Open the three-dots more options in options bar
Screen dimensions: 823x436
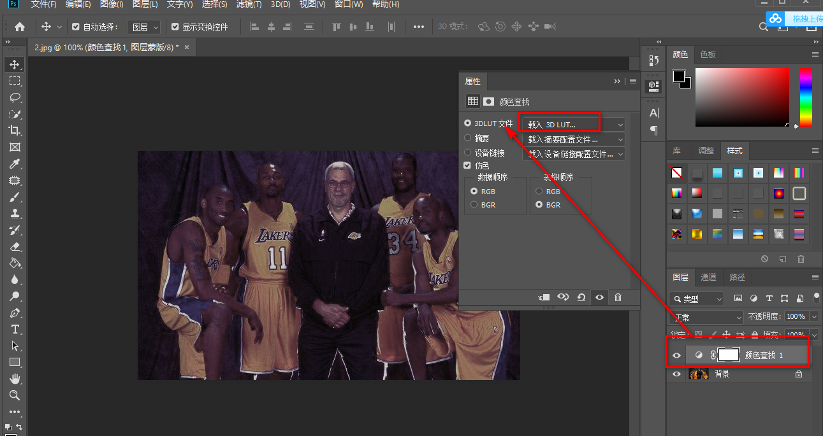click(x=419, y=27)
